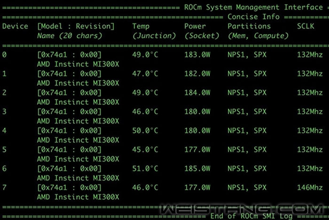This screenshot has height=220, width=329.
Task: Click the 185.0W power value
Action: coord(197,169)
